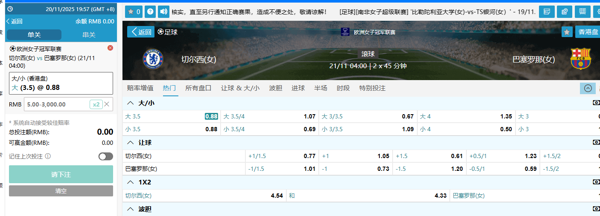Mute the announcement speaker icon
The image size is (600, 216).
pyautogui.click(x=163, y=12)
